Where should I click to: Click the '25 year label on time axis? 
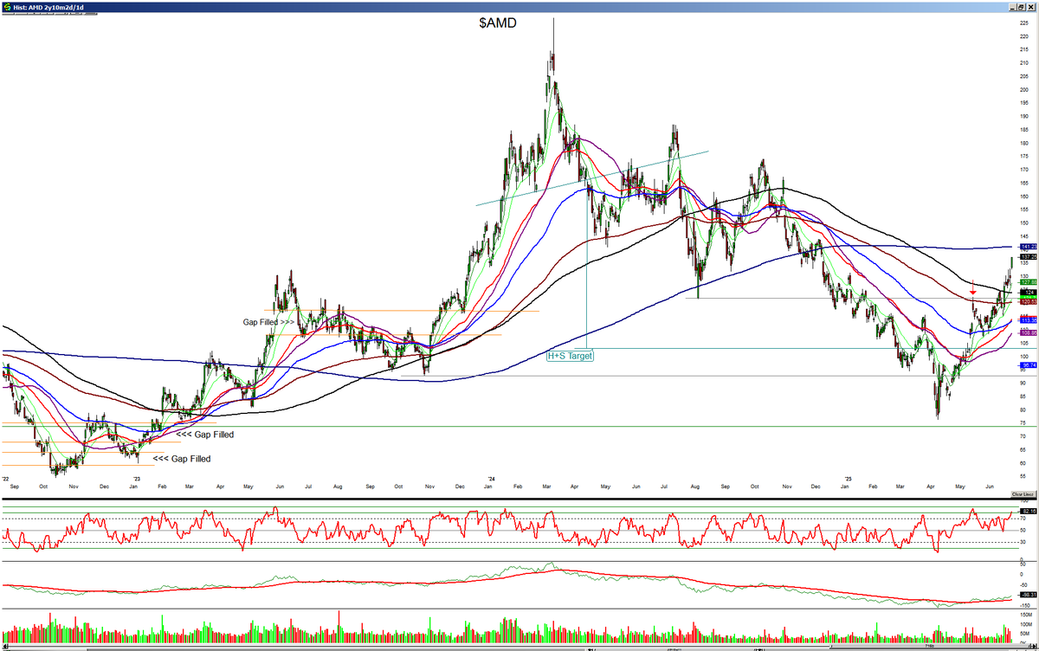(849, 478)
